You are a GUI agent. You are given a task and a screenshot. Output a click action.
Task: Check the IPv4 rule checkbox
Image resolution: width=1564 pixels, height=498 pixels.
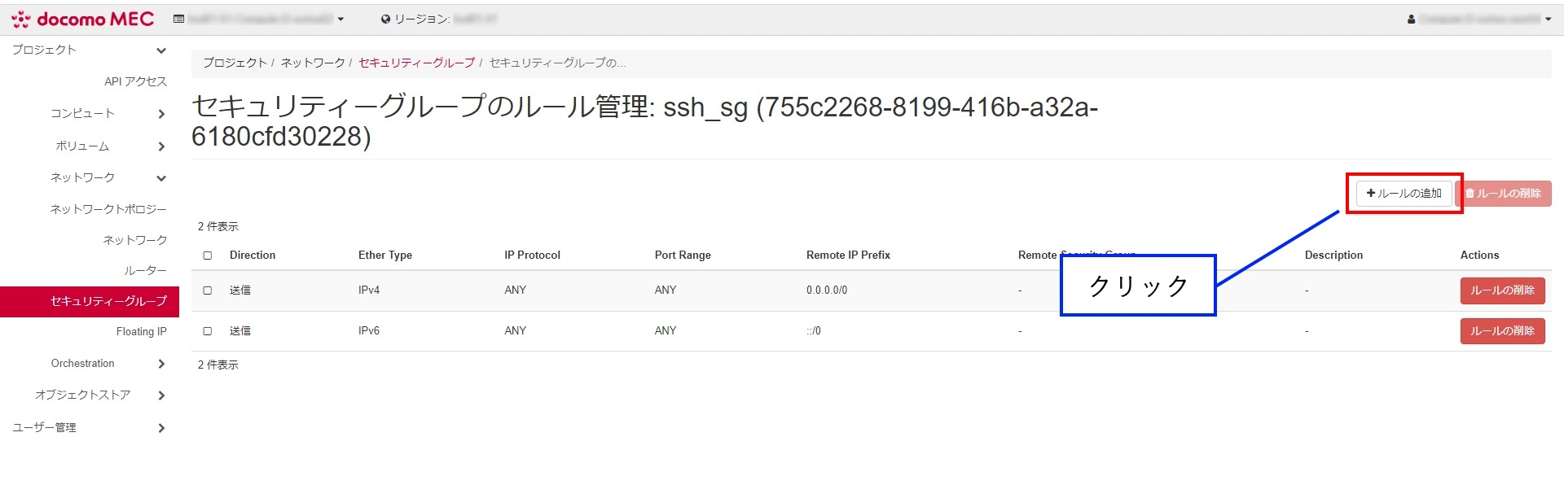[x=208, y=290]
